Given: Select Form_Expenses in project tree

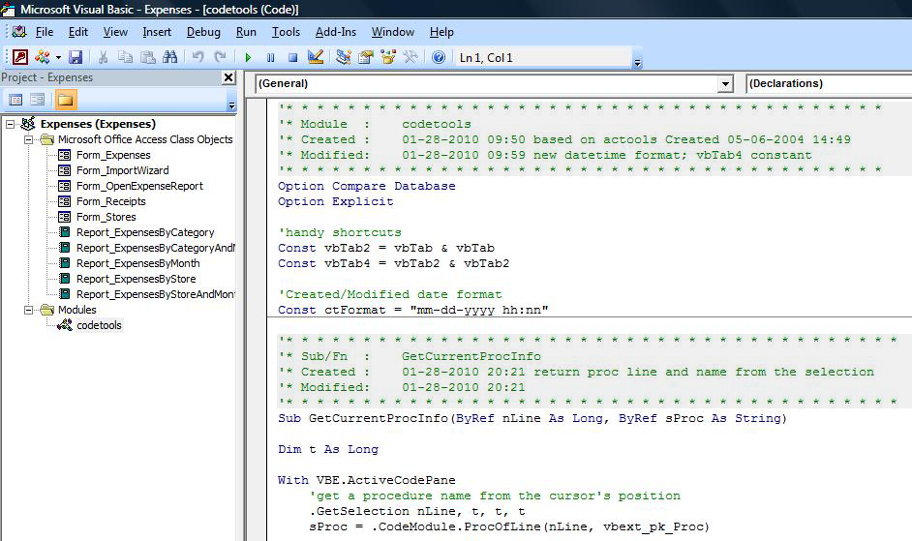Looking at the screenshot, I should pyautogui.click(x=113, y=155).
